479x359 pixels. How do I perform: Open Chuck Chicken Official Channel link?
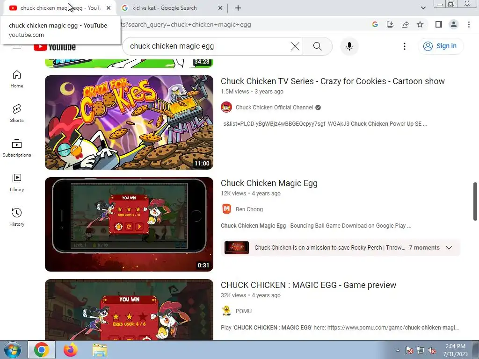tap(274, 108)
